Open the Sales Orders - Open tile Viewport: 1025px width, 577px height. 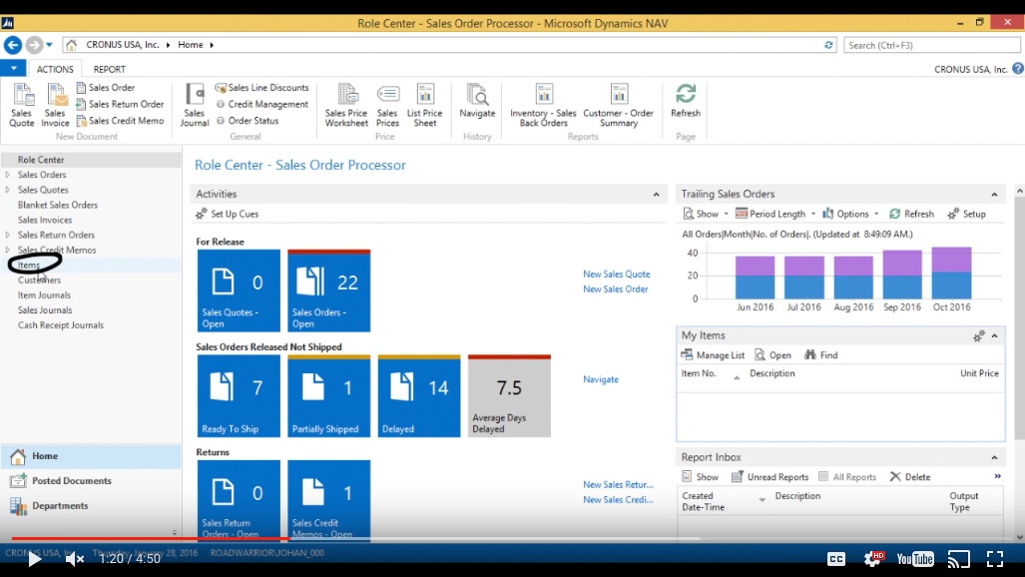coord(328,290)
